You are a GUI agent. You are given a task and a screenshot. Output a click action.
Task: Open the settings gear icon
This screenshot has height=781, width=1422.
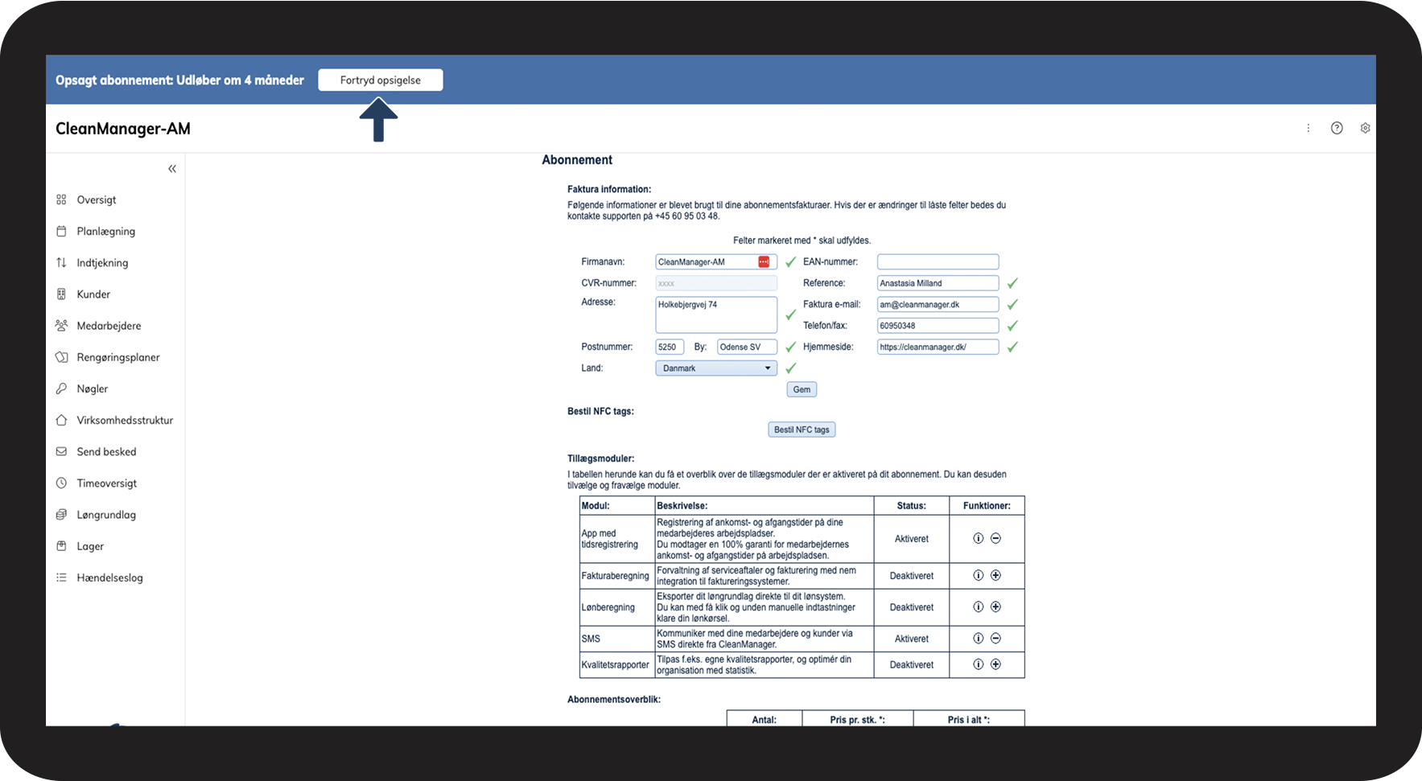(x=1365, y=128)
